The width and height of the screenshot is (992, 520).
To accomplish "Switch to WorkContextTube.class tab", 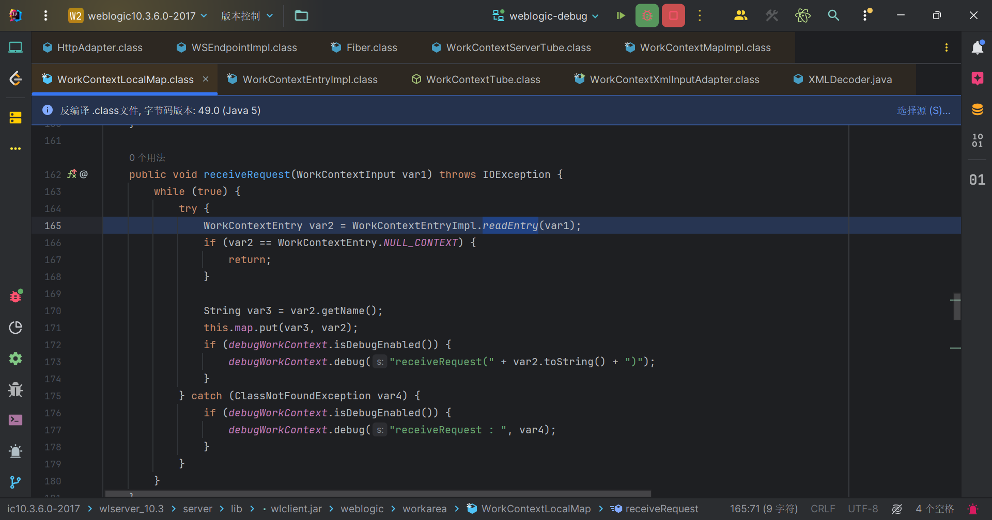I will [476, 79].
